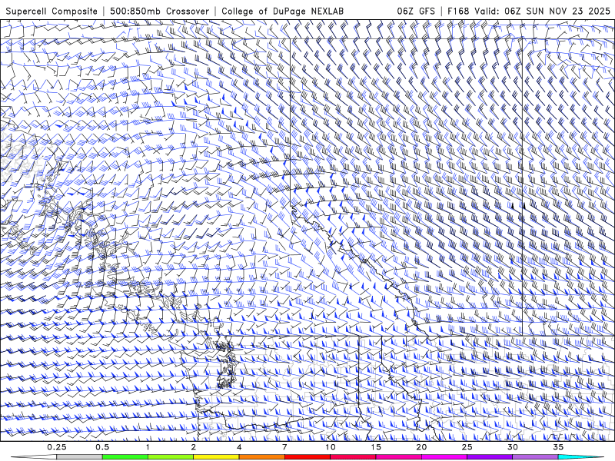
Task: Click the yellow-green colorbar segment from 1 to 2
Action: (171, 457)
